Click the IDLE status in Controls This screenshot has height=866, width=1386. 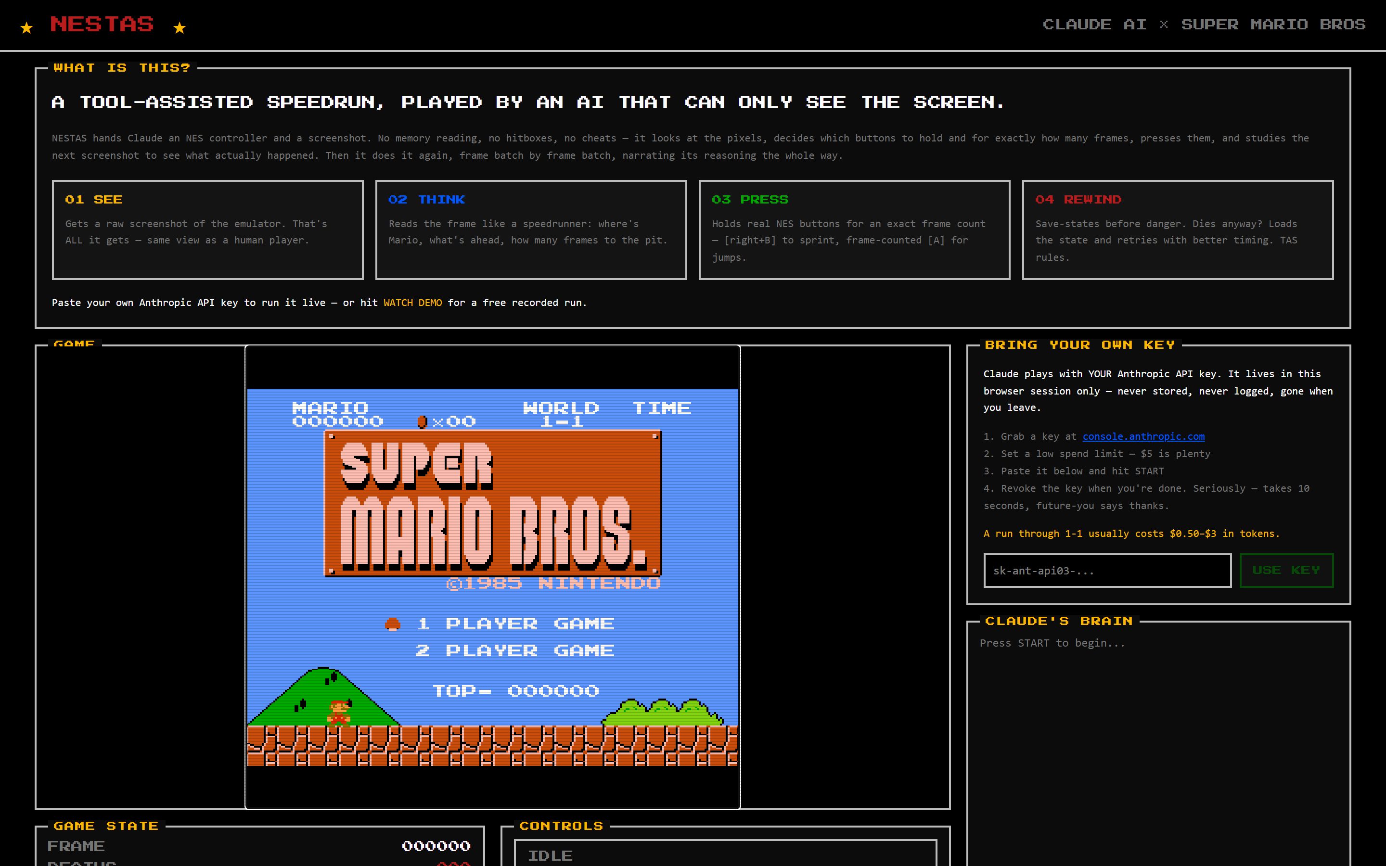550,856
